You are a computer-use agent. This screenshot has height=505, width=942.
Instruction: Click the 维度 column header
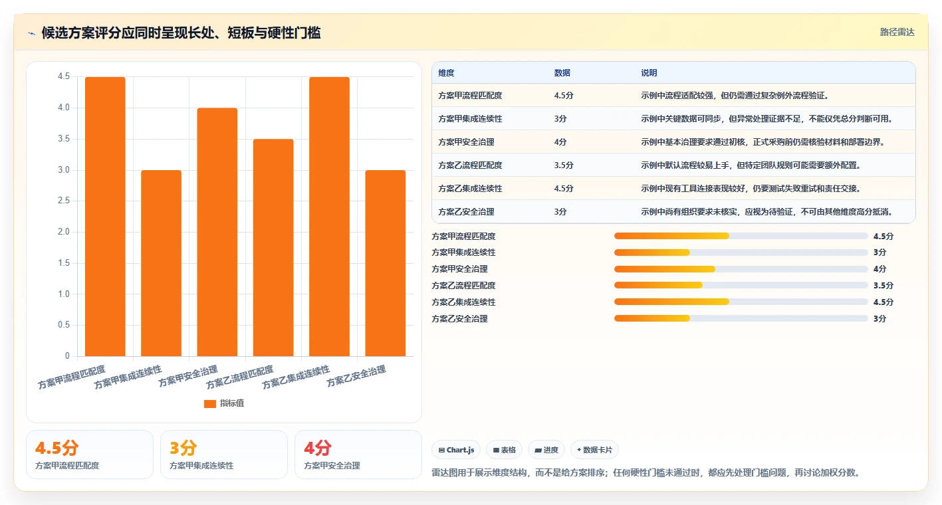(x=446, y=72)
